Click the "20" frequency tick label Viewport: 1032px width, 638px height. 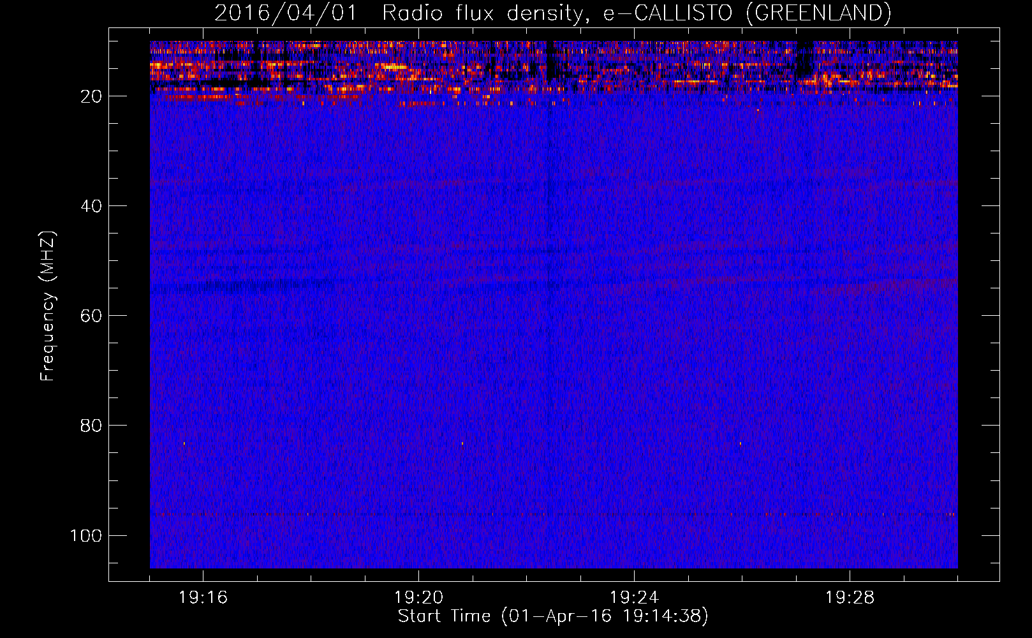point(91,96)
